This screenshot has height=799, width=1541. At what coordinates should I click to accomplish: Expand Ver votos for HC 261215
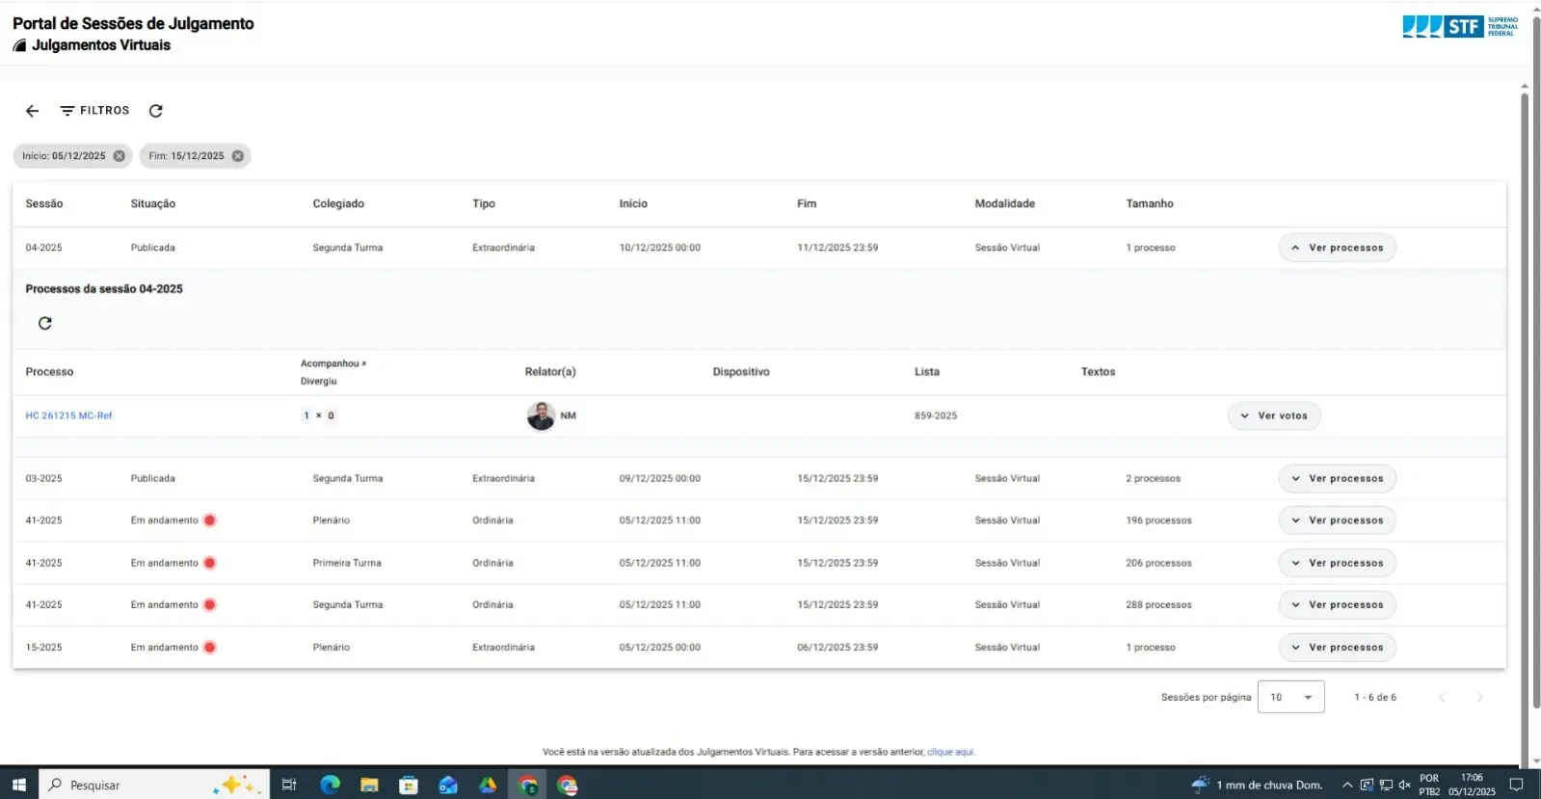coord(1273,416)
